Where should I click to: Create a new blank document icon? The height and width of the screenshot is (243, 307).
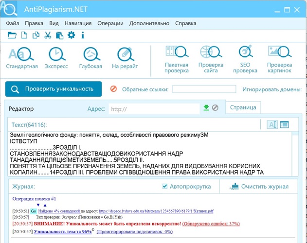(x=24, y=35)
